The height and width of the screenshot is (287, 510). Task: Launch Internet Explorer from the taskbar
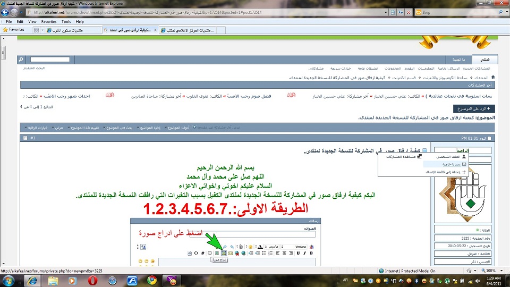(33, 280)
